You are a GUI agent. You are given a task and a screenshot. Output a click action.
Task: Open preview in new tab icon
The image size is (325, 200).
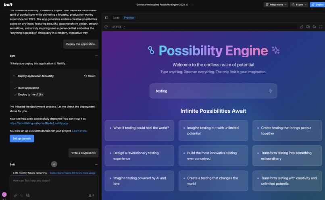301,27
